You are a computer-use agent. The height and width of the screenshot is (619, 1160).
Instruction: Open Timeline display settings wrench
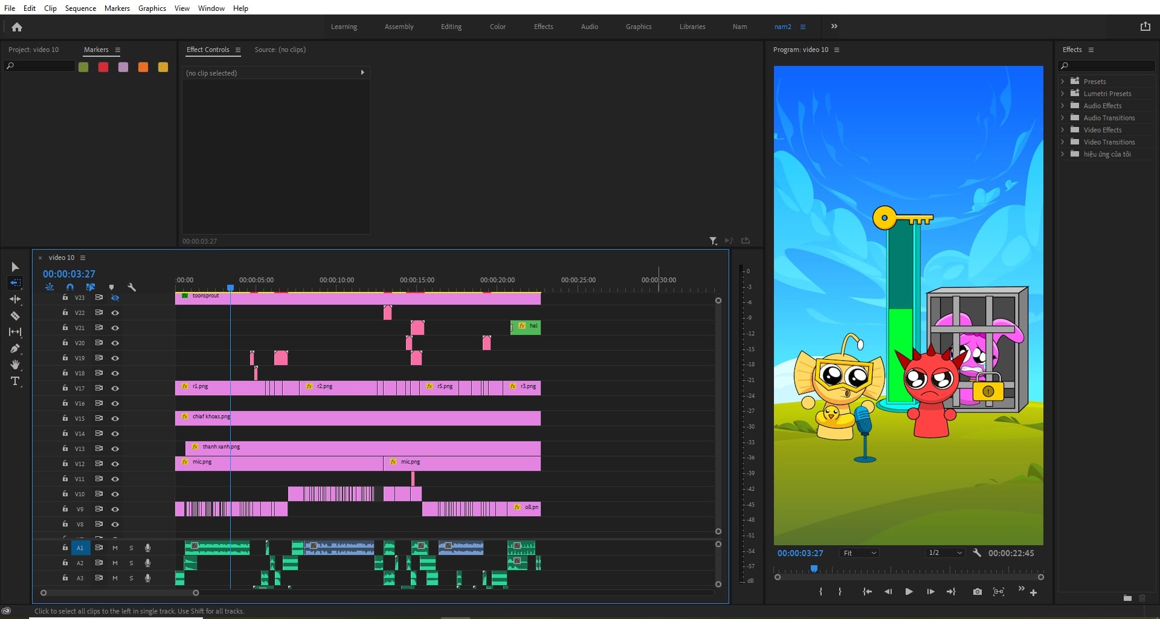click(132, 287)
